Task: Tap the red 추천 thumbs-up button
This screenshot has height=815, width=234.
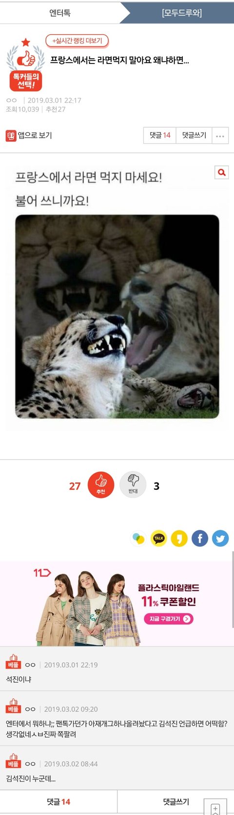Action: tap(101, 485)
